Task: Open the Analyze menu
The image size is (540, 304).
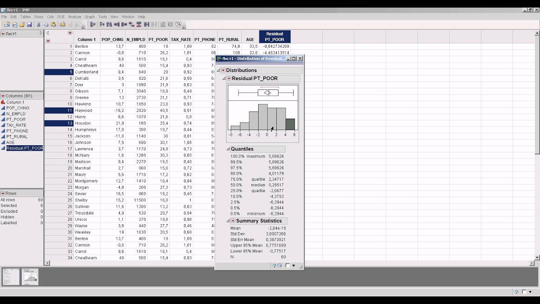Action: tap(75, 17)
